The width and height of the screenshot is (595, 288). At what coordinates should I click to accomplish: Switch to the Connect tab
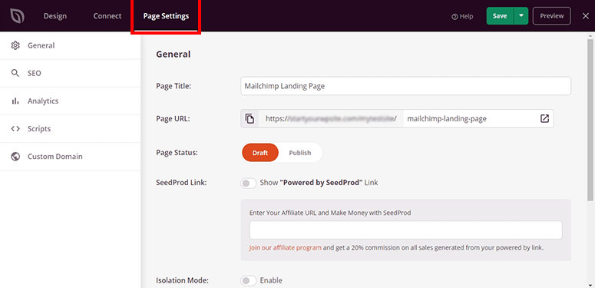click(x=107, y=16)
